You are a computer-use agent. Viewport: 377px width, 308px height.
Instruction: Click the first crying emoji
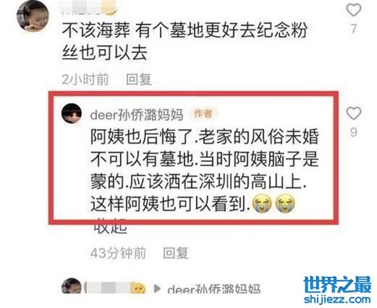pyautogui.click(x=262, y=204)
